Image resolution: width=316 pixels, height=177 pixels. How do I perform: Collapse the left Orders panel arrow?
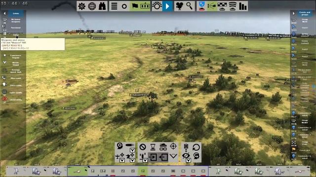(x=4, y=13)
